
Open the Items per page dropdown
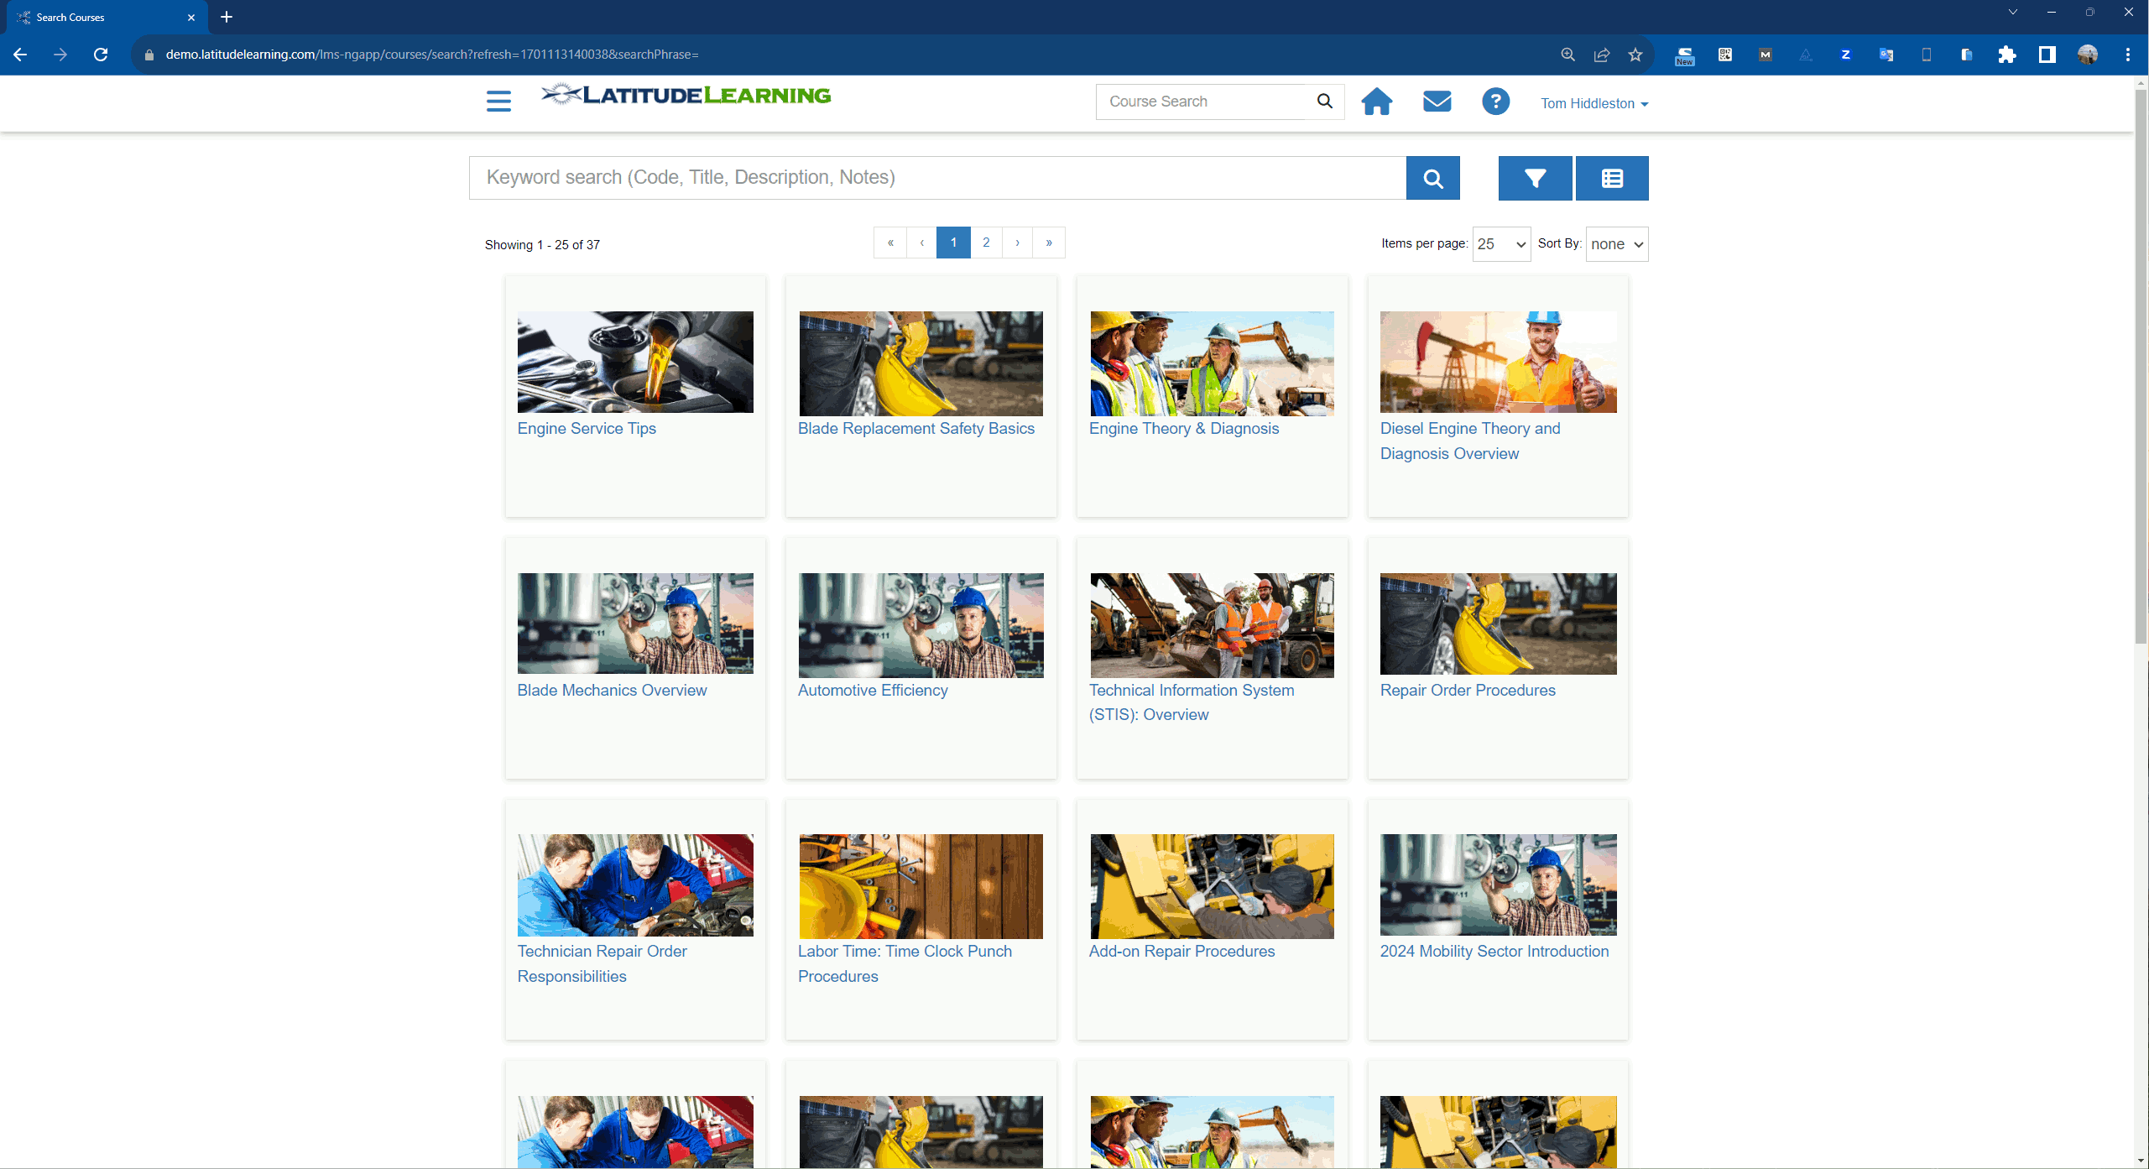[x=1500, y=244]
